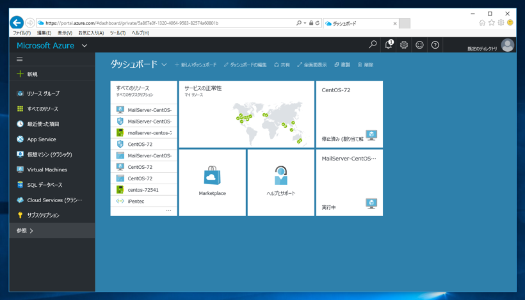Screen dimensions: 525x300
Task: Open the 編集(E) menu
Action: coord(44,33)
